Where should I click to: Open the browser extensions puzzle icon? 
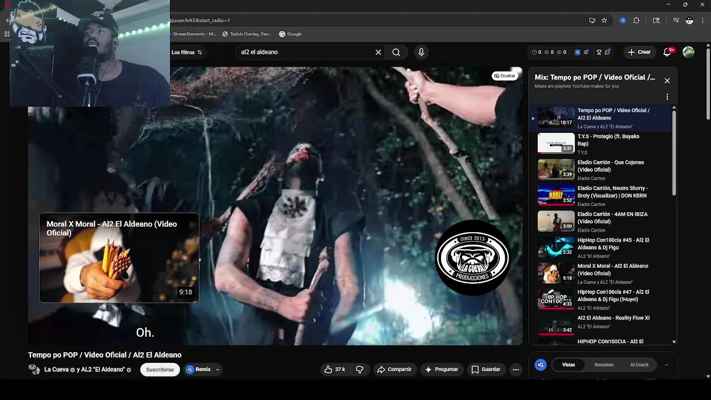(x=637, y=21)
